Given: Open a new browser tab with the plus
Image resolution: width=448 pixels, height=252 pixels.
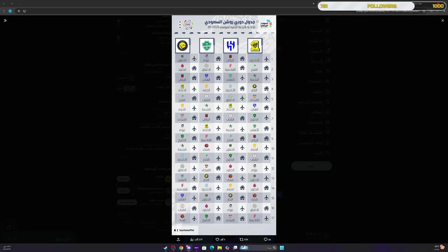Looking at the screenshot, I should (313, 3).
